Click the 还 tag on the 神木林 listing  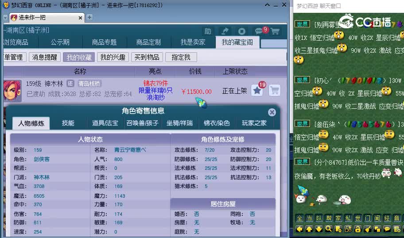pyautogui.click(x=70, y=83)
